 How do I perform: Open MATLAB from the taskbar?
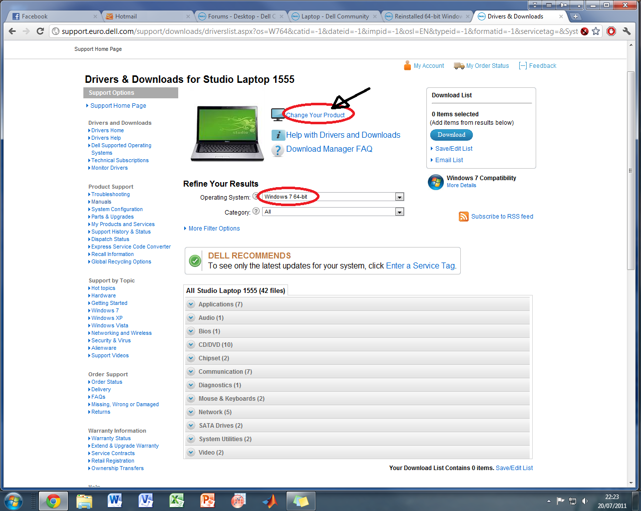pos(270,501)
